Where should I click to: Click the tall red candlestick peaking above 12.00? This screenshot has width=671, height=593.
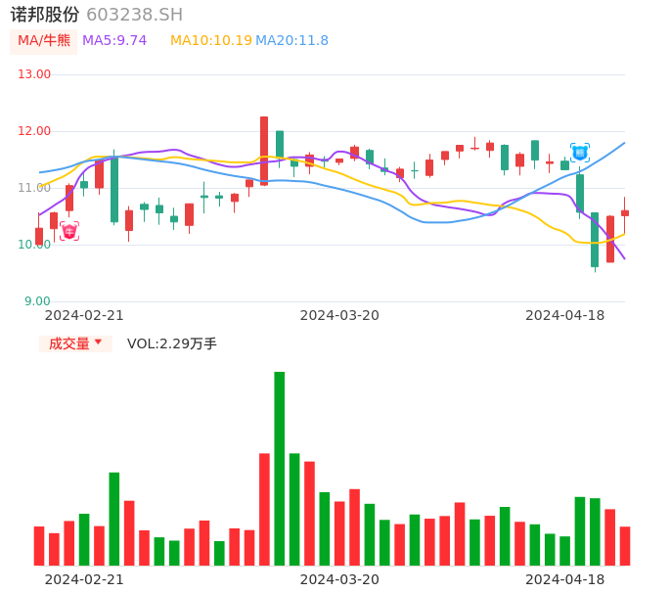[x=264, y=151]
